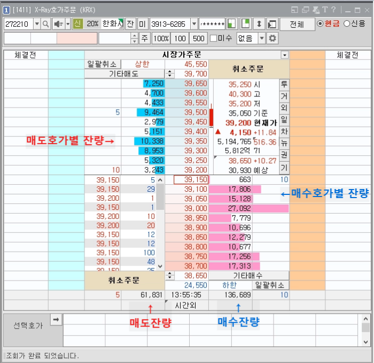Click the highlighted 39,150 bid price cell

click(x=191, y=180)
